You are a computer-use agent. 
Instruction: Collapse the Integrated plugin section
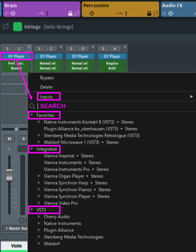click(32, 149)
